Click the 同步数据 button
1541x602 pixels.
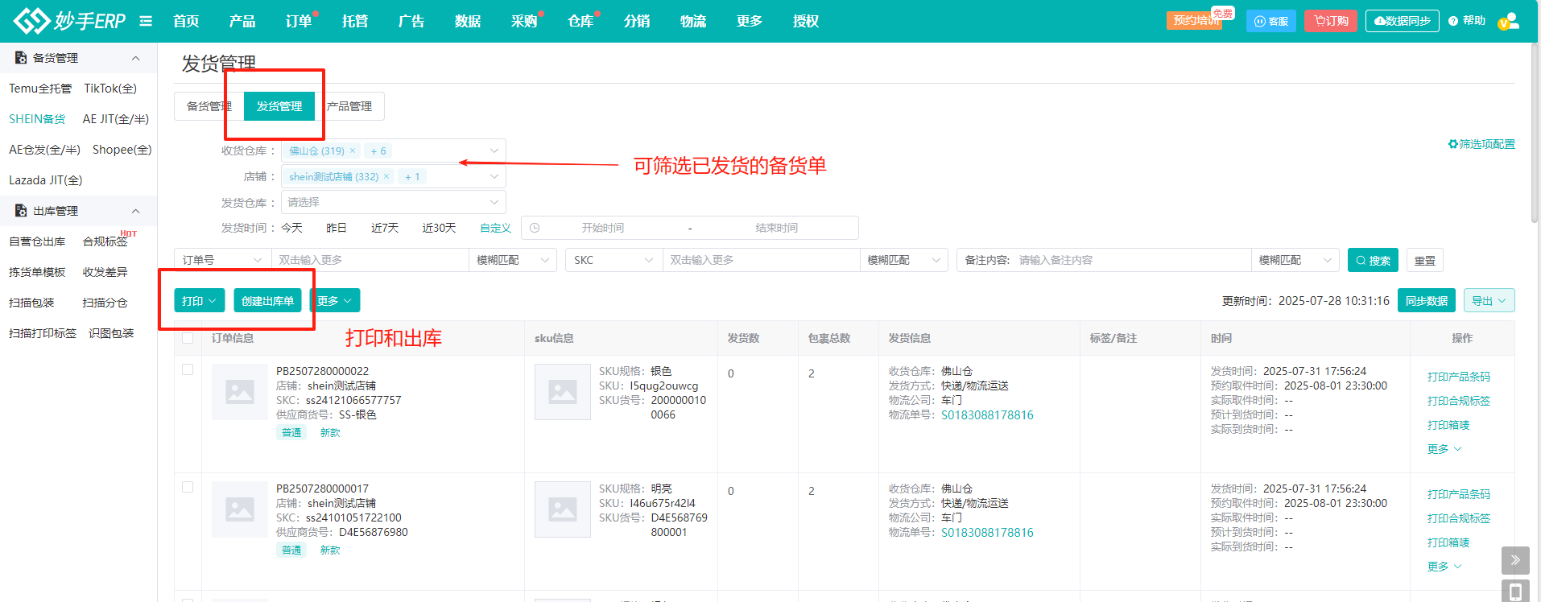coord(1427,300)
